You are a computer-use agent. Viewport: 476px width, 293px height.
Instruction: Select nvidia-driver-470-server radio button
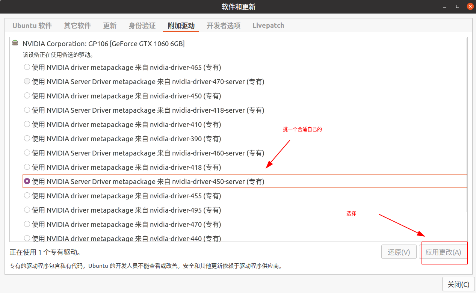27,81
